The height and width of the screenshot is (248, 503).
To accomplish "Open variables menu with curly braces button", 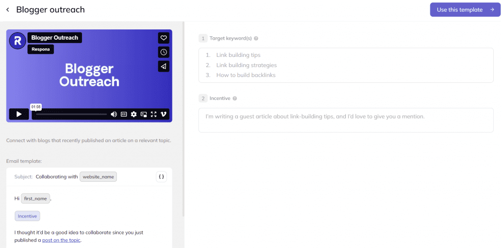I will pos(161,176).
